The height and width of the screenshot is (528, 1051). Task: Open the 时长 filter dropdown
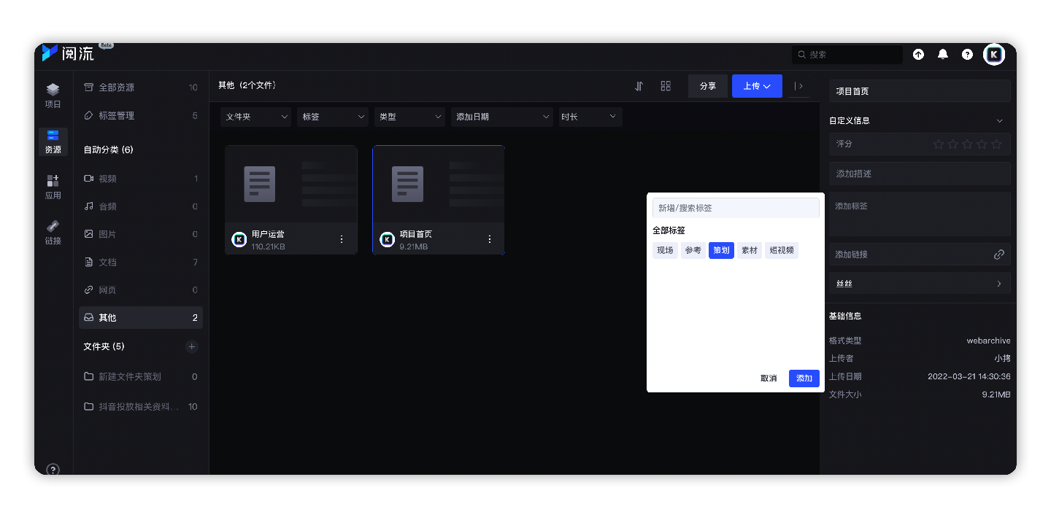[x=589, y=117]
